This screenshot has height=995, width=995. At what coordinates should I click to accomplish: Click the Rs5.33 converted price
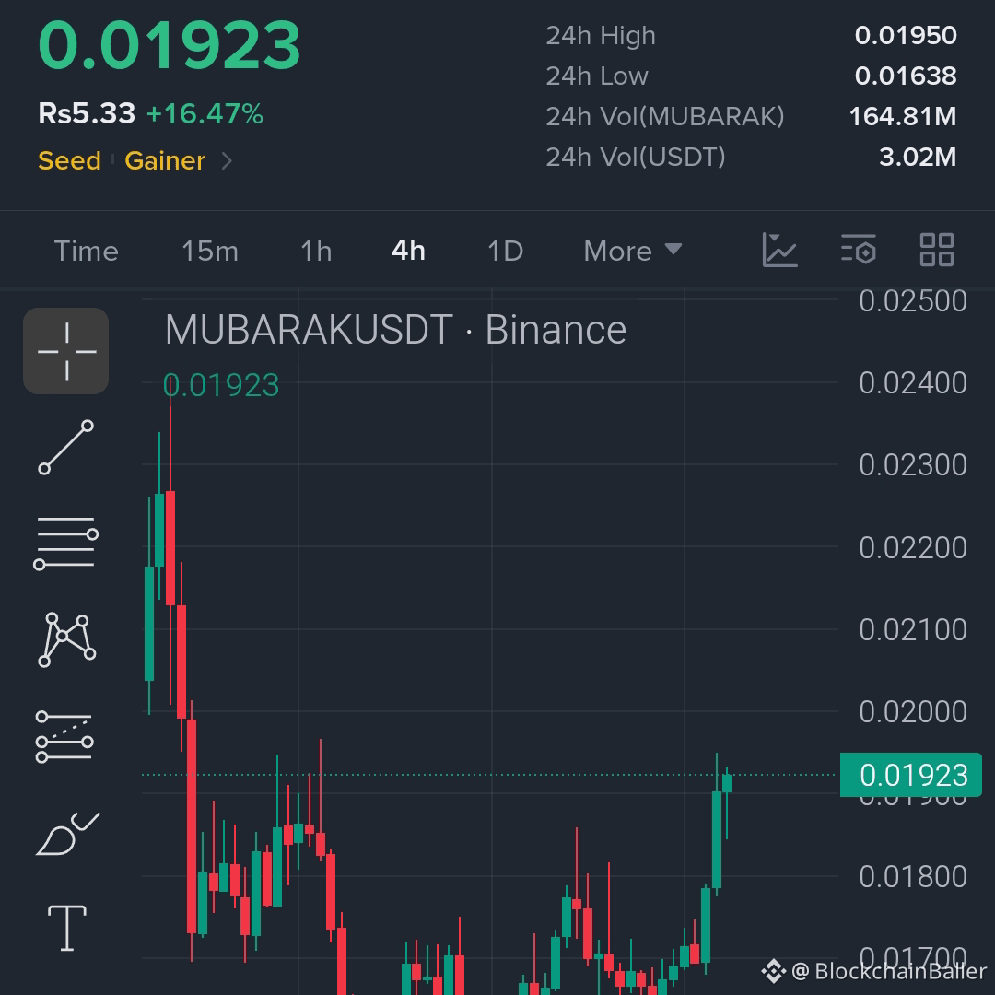pos(87,114)
